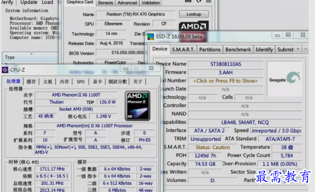
Task: Open the hamburger menu icon in GPU-Z
Action: (x=208, y=1)
